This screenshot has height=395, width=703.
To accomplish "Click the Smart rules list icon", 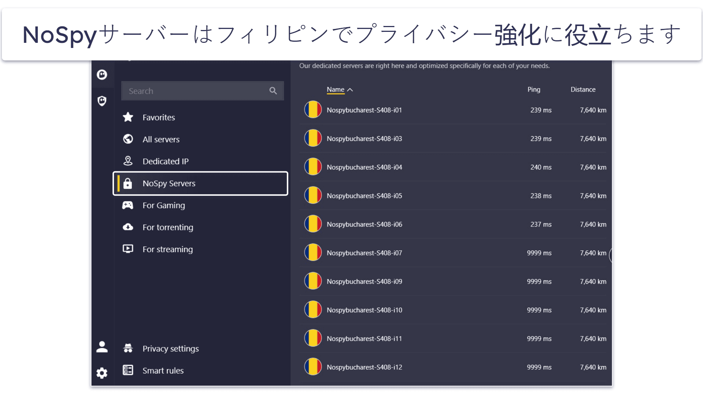I will pos(128,370).
